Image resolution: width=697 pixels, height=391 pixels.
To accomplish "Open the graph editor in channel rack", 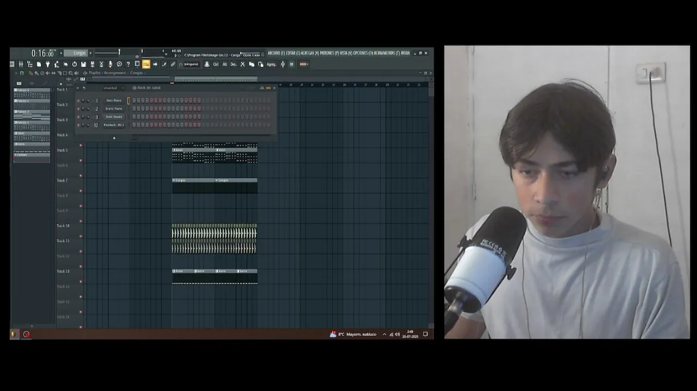I will click(x=262, y=88).
